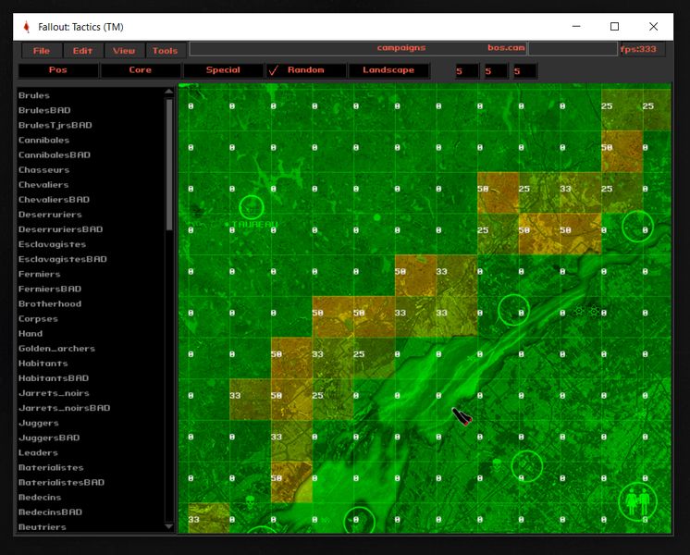This screenshot has width=690, height=555.
Task: Choose Medecins in the list
Action: [40, 498]
